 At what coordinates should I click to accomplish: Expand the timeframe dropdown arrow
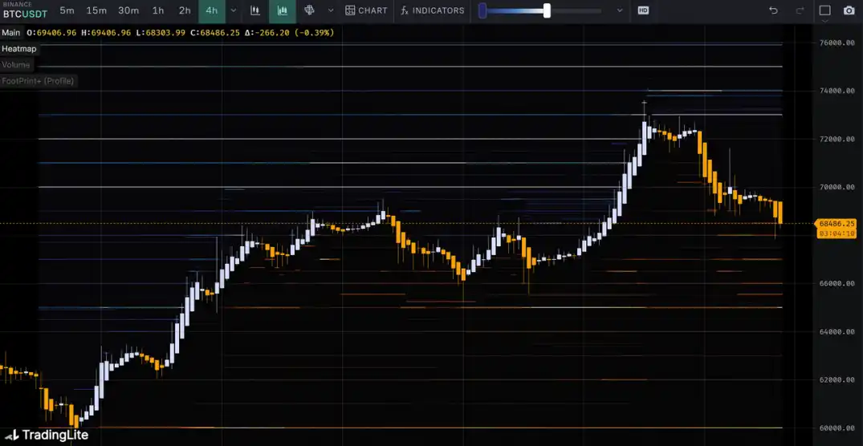(234, 10)
